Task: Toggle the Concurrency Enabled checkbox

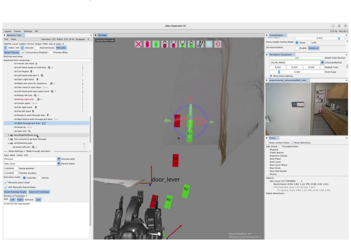Action: click(x=23, y=53)
